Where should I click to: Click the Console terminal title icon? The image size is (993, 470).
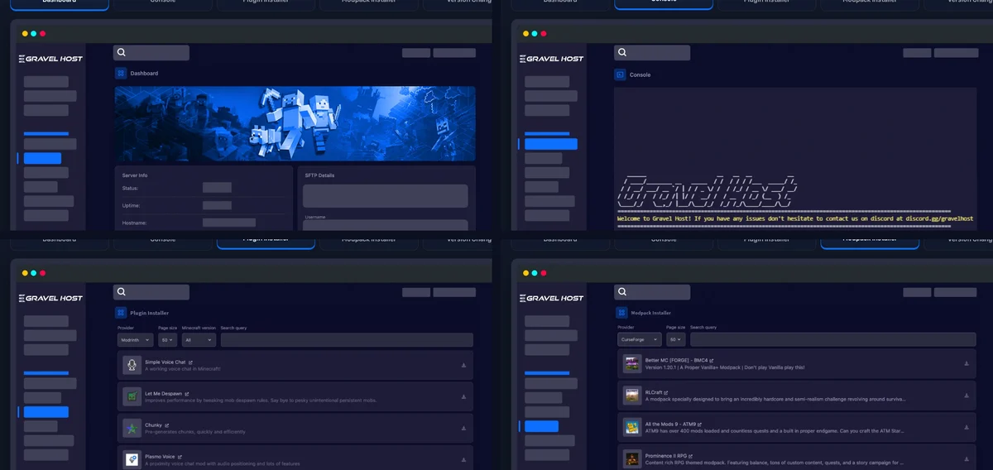click(x=620, y=74)
